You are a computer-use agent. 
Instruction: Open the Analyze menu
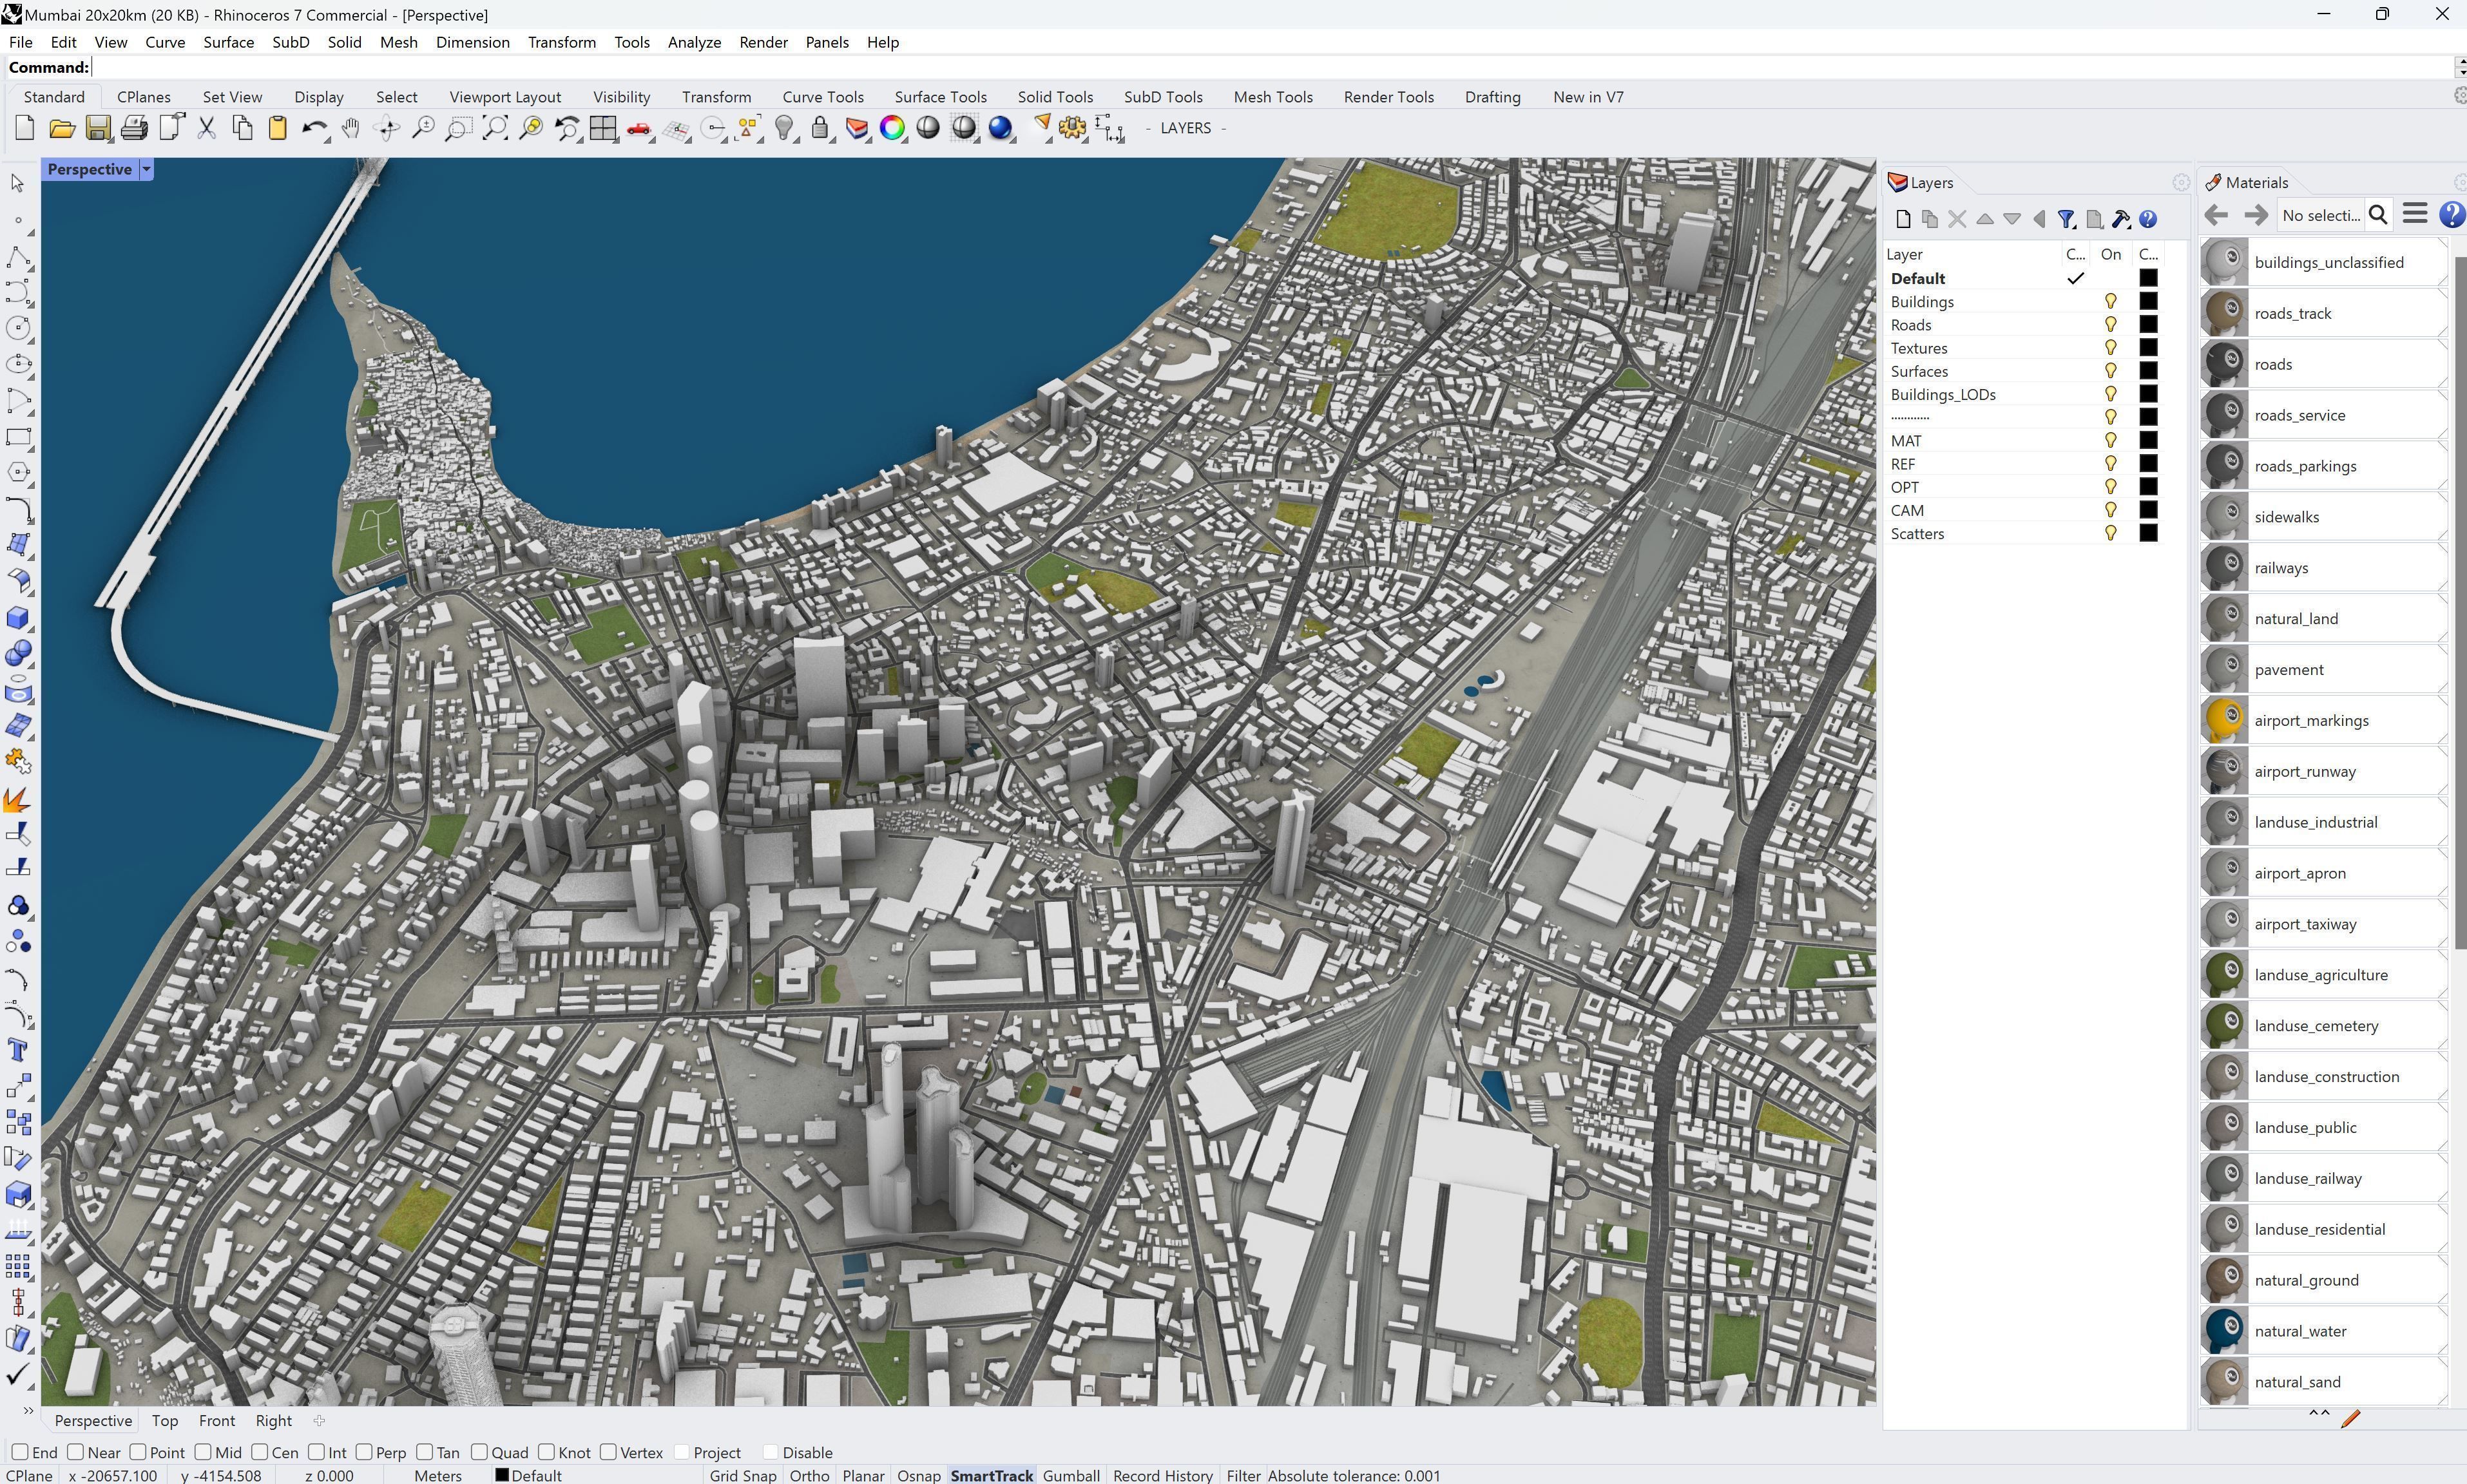(x=694, y=42)
